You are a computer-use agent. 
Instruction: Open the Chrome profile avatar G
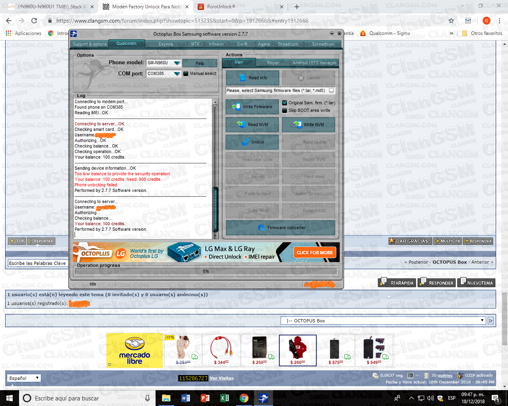point(487,21)
